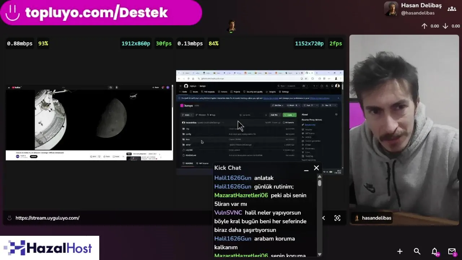
Task: Open the config folder in repo
Action: [188, 134]
